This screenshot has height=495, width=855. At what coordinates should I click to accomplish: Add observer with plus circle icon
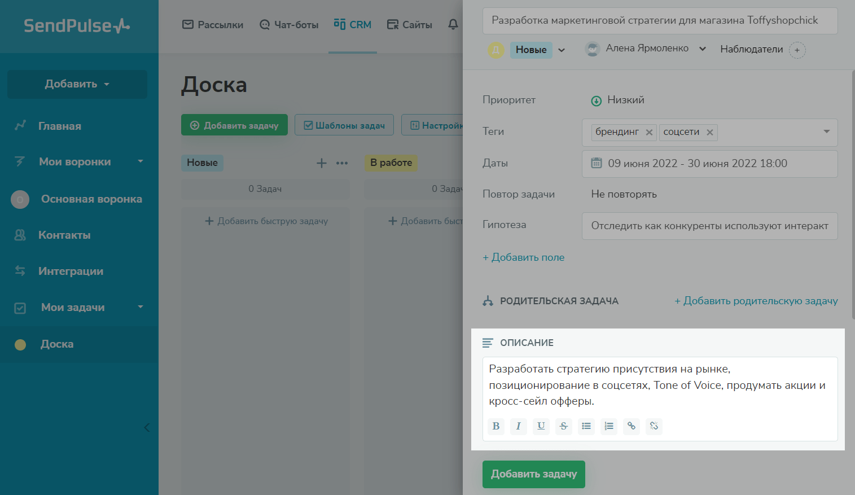(x=797, y=50)
